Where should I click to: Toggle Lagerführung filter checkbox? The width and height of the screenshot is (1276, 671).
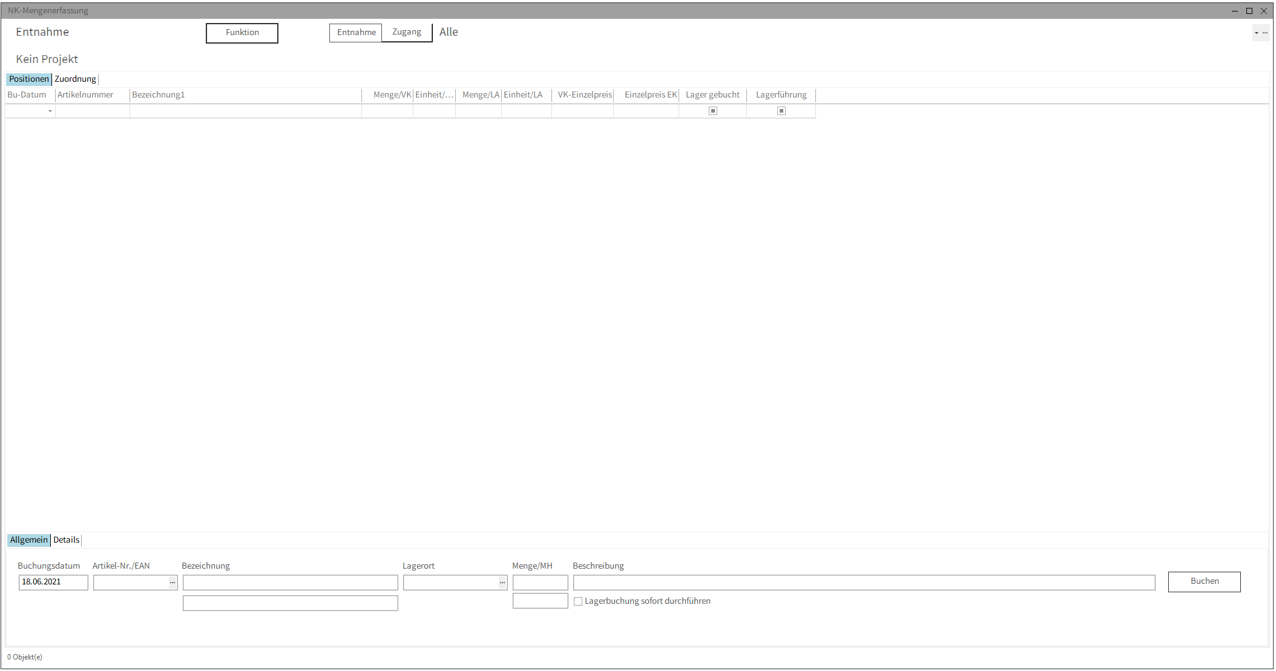point(781,111)
